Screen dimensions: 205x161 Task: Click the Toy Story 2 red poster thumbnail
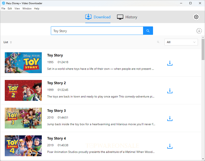point(23,90)
